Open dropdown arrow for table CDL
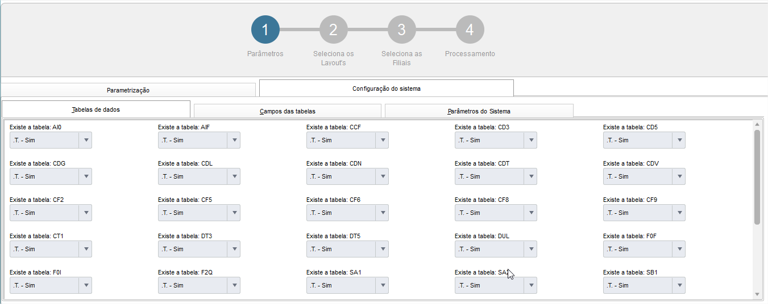 click(x=234, y=176)
